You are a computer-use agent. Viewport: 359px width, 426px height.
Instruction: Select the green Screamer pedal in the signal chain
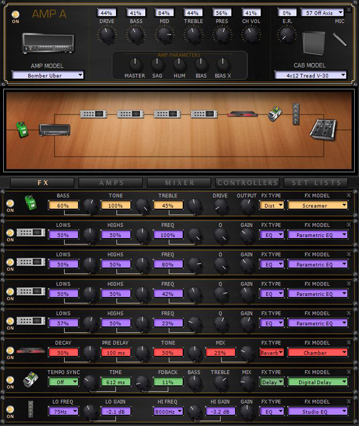point(22,129)
